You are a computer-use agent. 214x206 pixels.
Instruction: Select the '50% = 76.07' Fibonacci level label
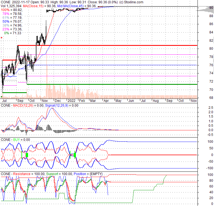click(x=12, y=22)
